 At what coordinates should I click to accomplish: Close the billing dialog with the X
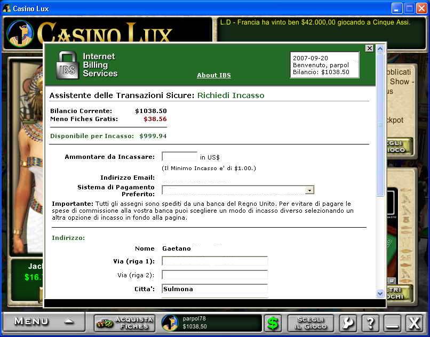pos(369,49)
